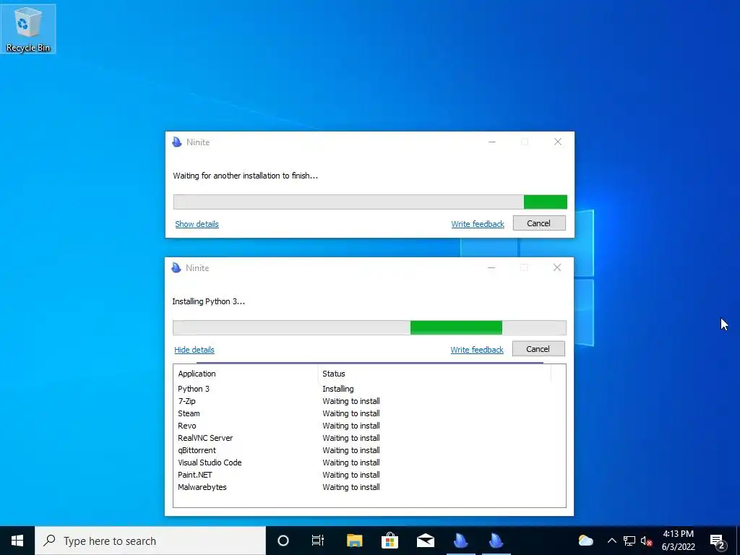Minimize the upper Ninite window
This screenshot has height=555, width=740.
pyautogui.click(x=491, y=142)
